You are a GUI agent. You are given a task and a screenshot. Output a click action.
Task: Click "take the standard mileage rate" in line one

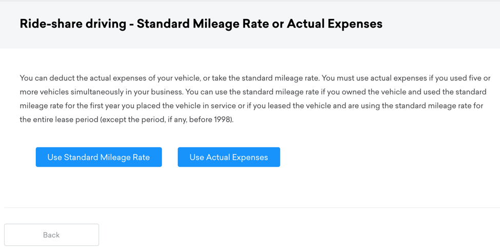(x=265, y=78)
